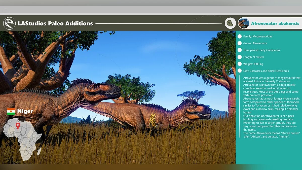Click the Afrovenator portrait thumbnail

[244, 22]
